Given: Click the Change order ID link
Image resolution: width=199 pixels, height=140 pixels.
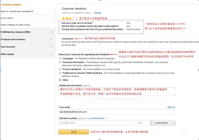Looking at the screenshot, I should [x=97, y=13].
